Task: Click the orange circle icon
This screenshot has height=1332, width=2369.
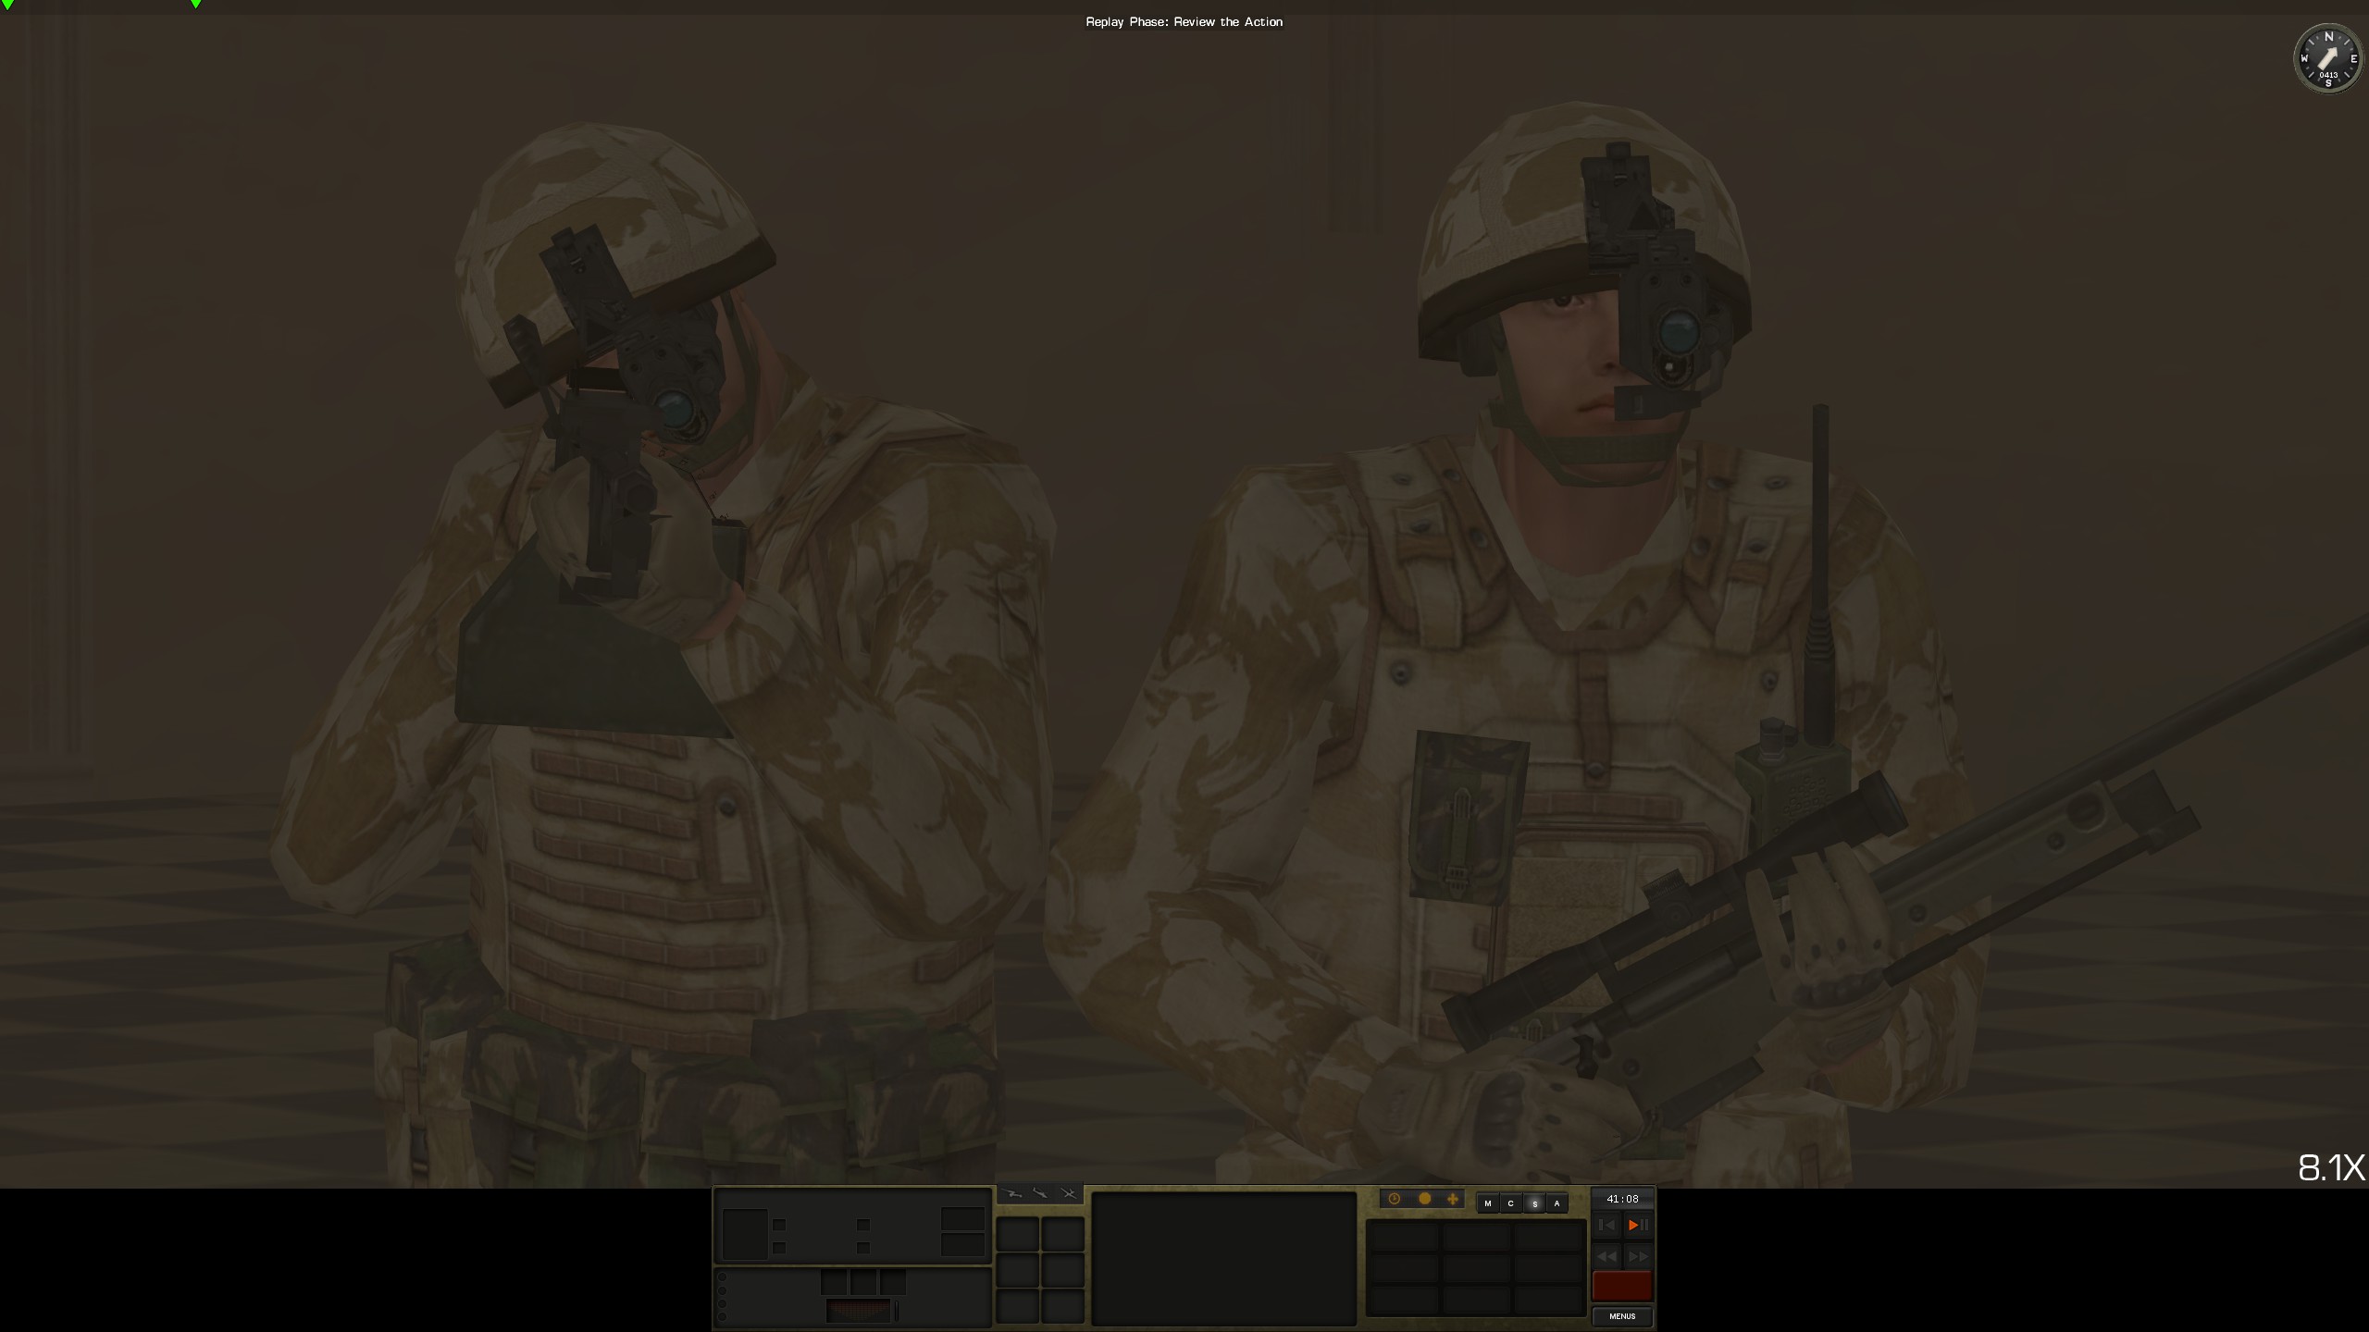Action: (x=1424, y=1199)
